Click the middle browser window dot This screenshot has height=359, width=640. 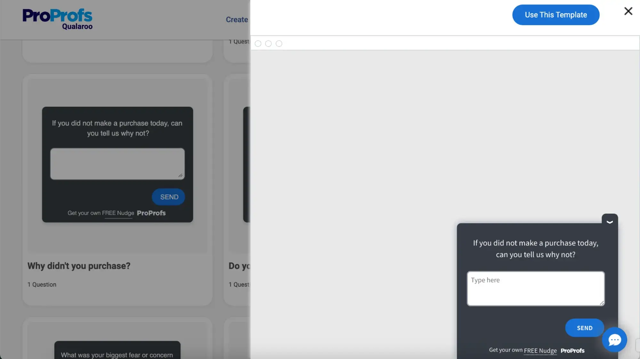tap(268, 43)
